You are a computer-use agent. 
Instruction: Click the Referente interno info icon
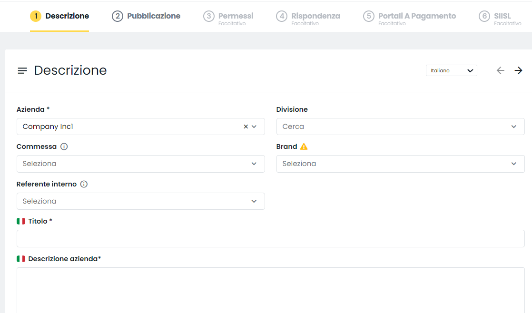[x=84, y=184]
